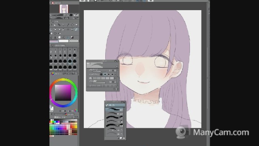Screen dimensions: 259x146
Task: Select the Text tool letter A icon
Action: (55, 38)
